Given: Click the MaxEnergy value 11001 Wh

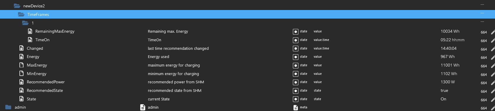Looking at the screenshot, I should click(450, 65).
